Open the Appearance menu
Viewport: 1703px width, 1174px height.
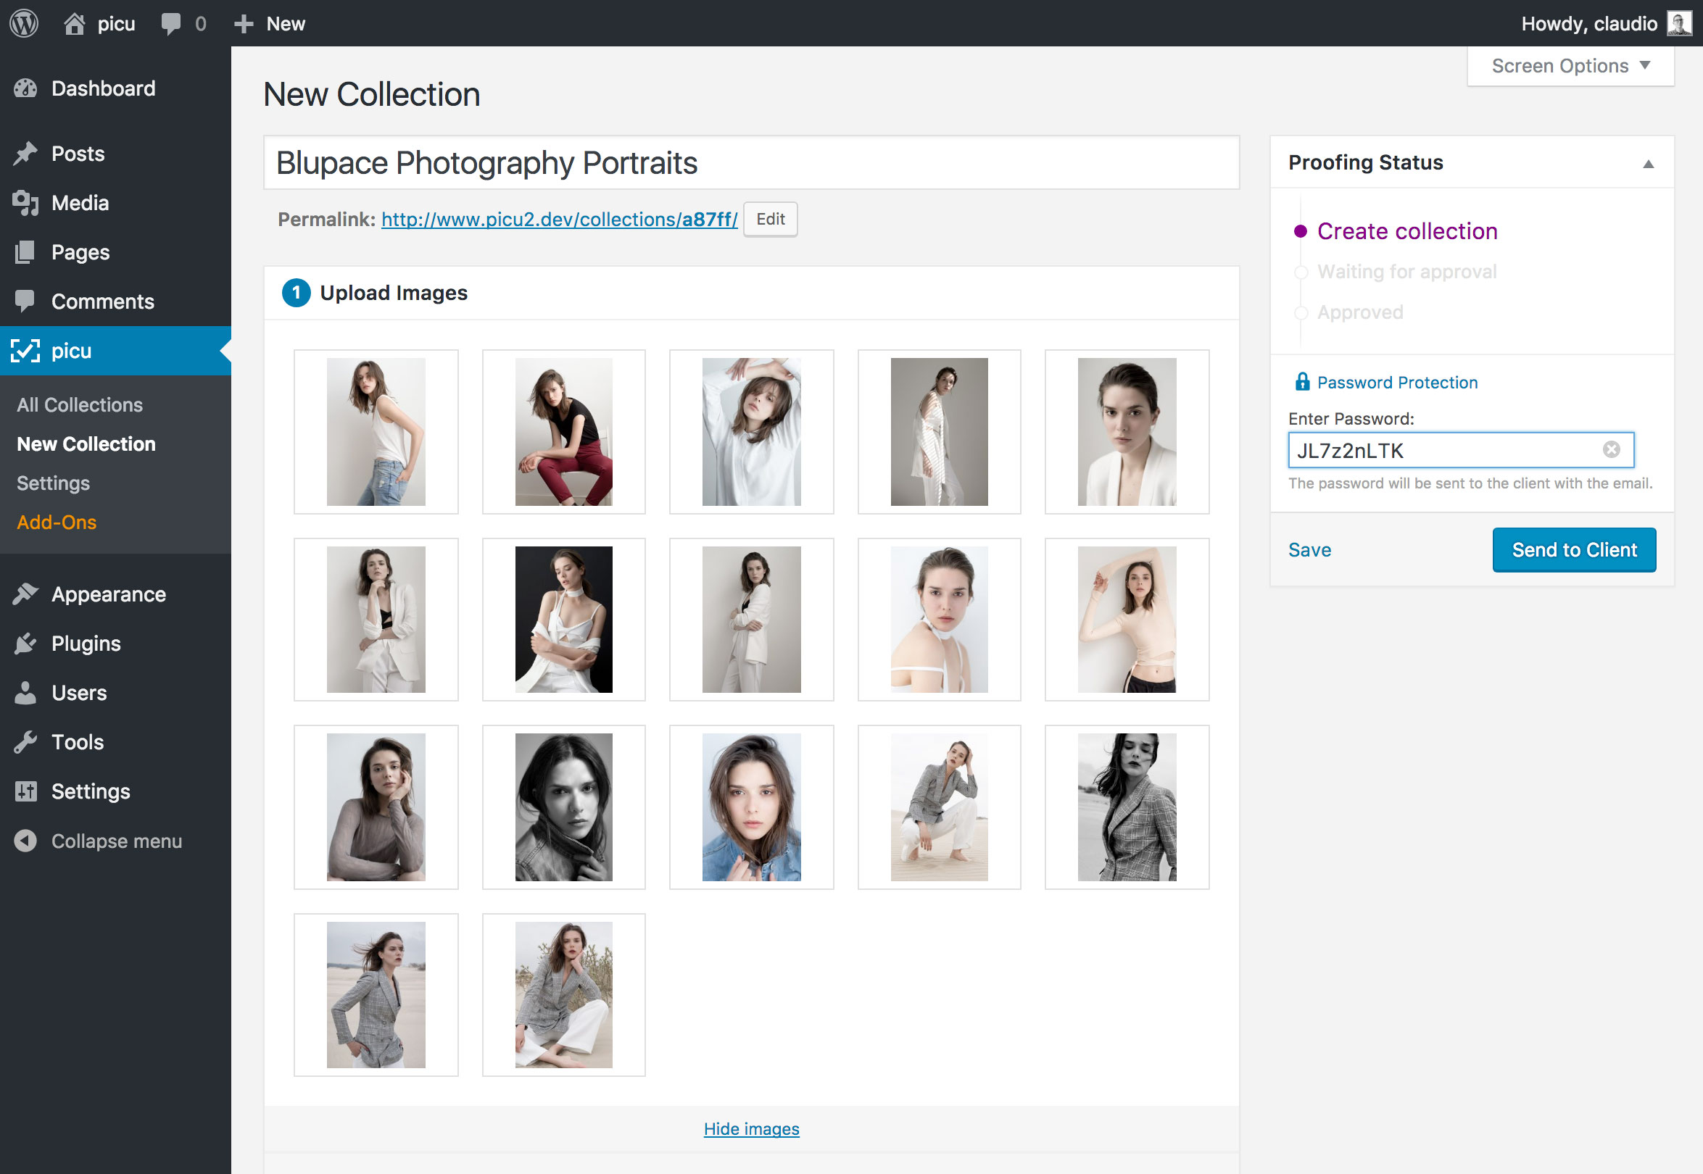tap(115, 594)
